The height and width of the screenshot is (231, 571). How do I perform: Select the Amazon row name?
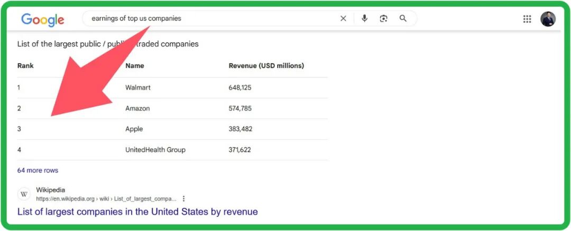pyautogui.click(x=137, y=108)
